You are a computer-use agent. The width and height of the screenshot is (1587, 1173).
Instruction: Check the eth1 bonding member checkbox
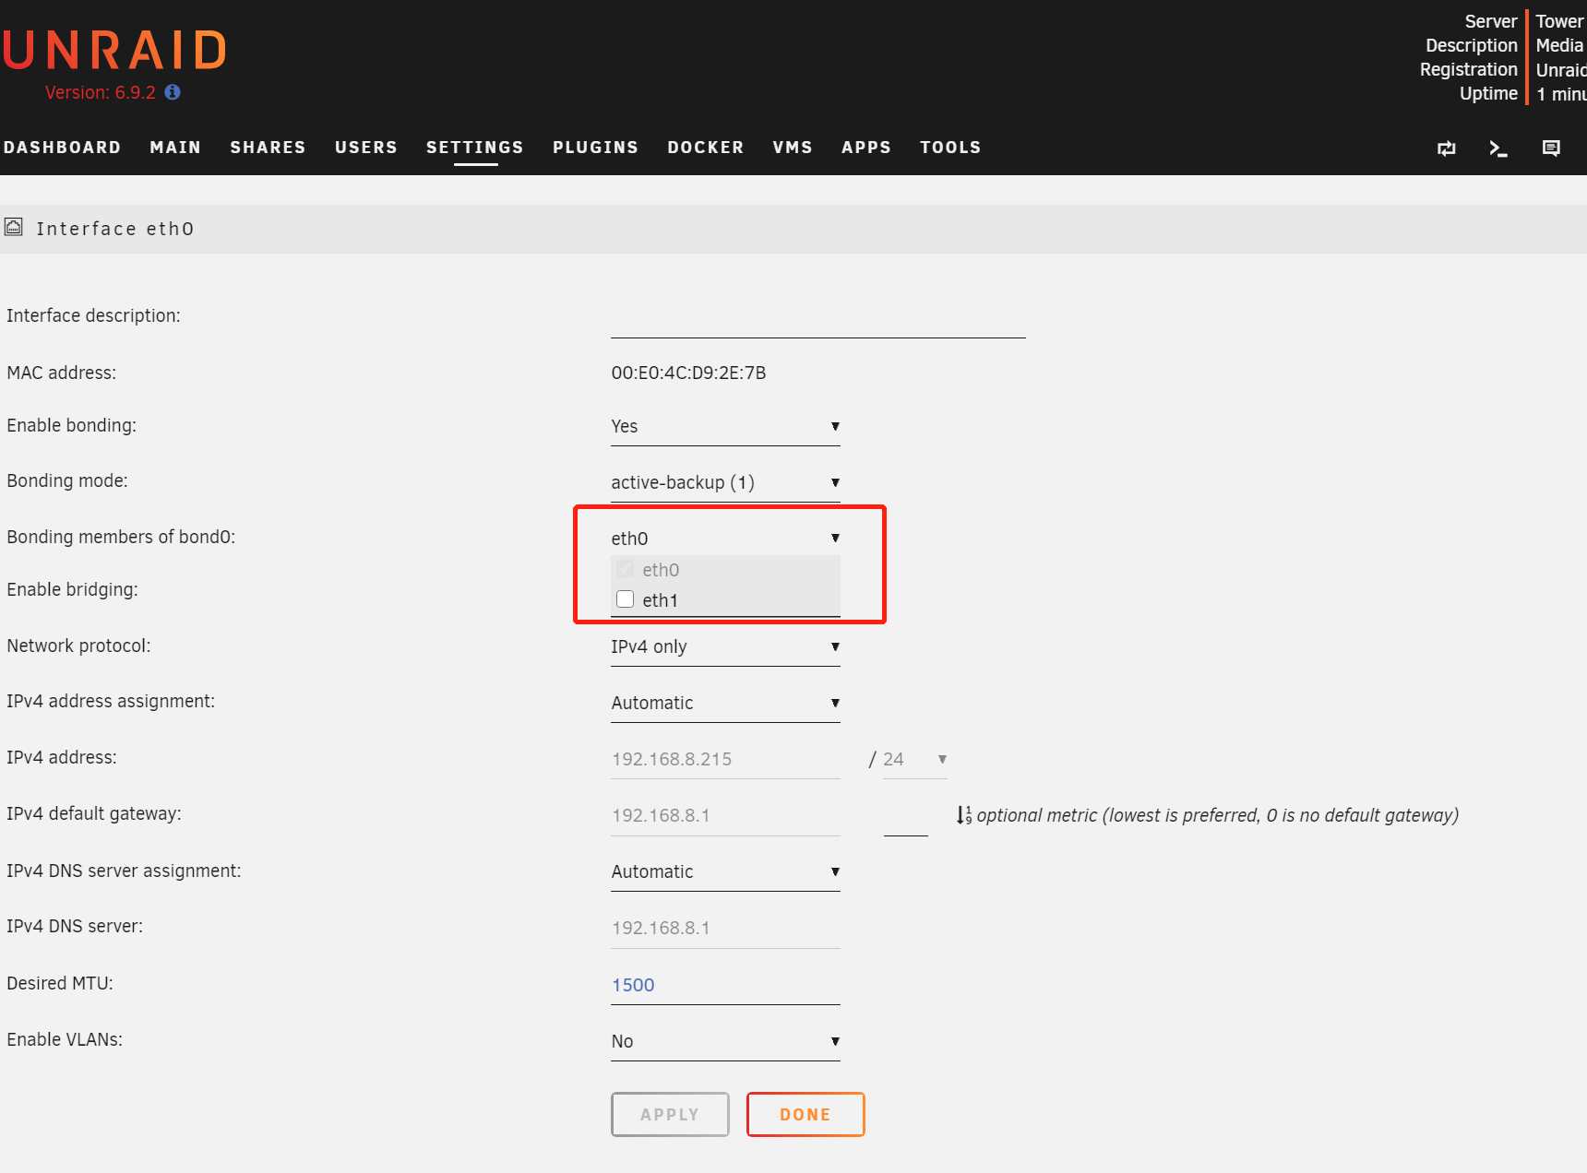click(x=626, y=599)
